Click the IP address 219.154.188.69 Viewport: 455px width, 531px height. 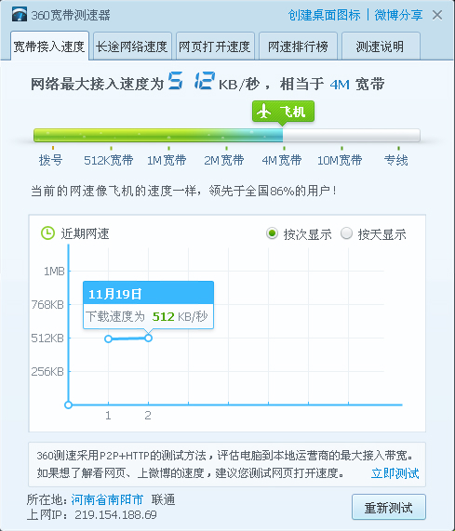click(x=115, y=515)
